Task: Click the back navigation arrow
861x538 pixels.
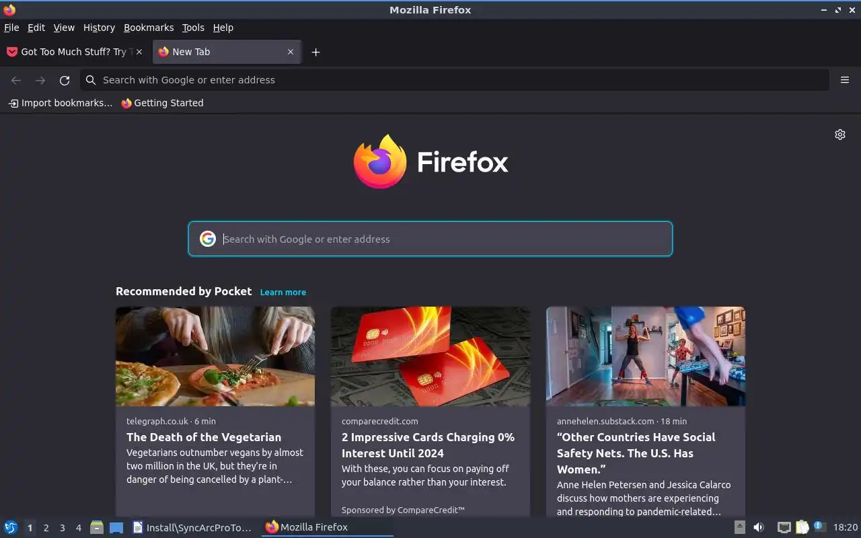Action: [x=16, y=80]
